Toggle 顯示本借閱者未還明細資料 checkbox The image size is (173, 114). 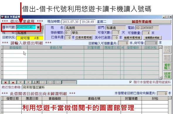coord(130,82)
